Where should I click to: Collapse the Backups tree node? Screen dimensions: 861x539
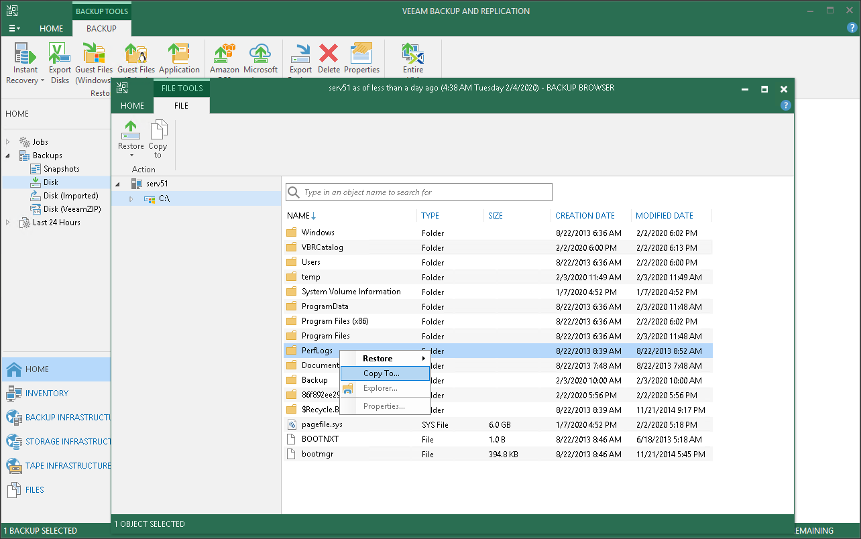[8, 156]
